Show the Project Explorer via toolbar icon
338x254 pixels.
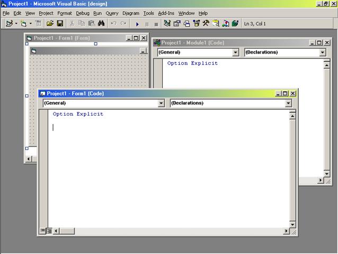[x=167, y=23]
